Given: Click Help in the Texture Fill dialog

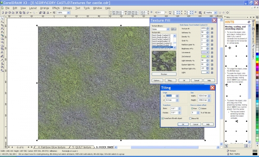Looking at the screenshot, I should (x=209, y=80).
